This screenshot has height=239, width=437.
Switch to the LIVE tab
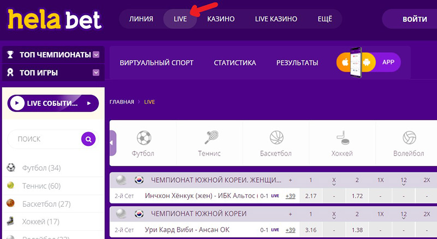pos(180,19)
